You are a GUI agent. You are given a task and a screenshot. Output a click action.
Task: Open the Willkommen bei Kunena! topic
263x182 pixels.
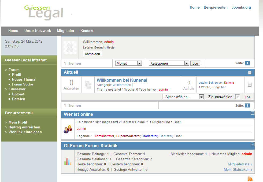[122, 80]
